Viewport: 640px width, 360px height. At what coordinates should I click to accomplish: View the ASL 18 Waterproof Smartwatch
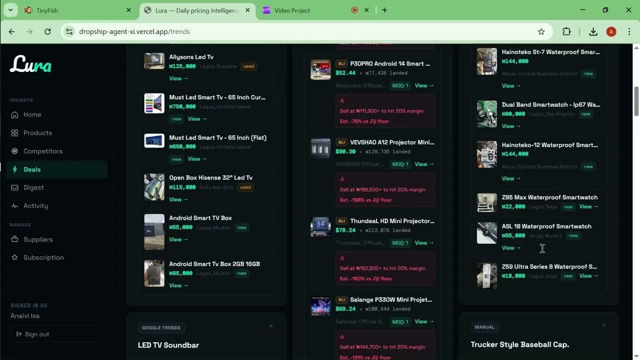511,248
